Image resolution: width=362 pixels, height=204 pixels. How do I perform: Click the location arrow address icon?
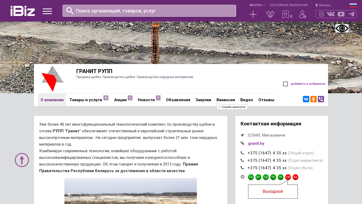pyautogui.click(x=242, y=135)
